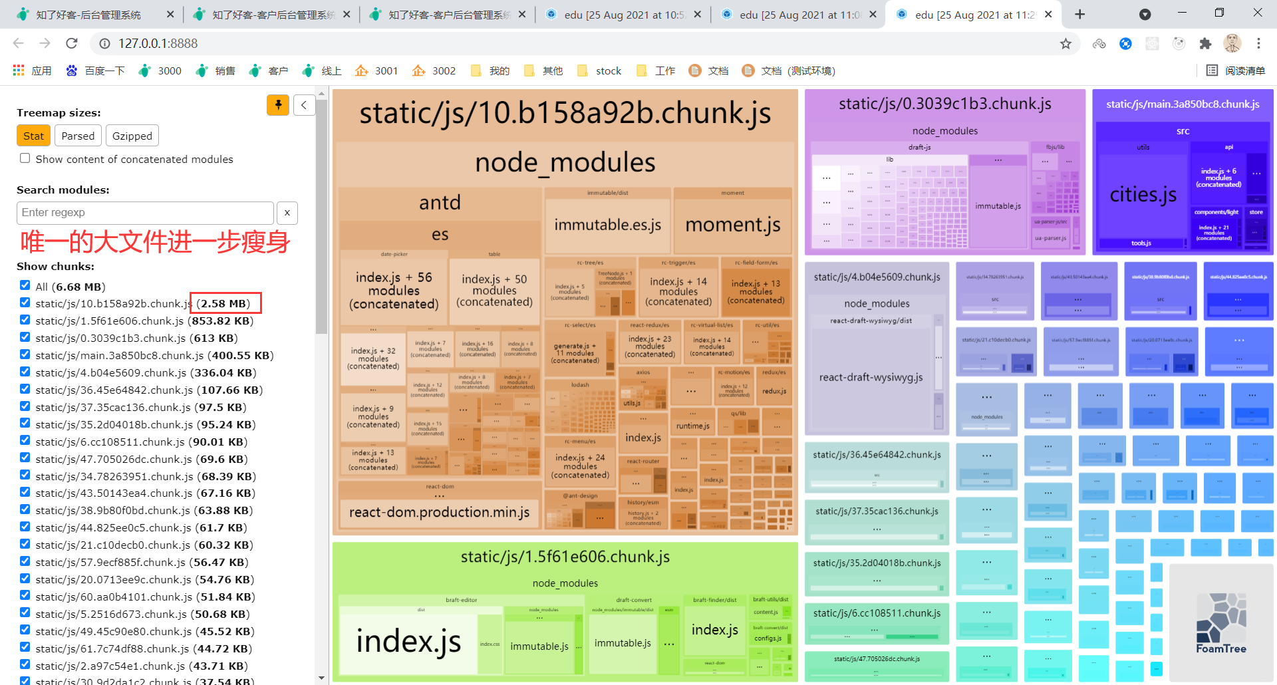Toggle the All (6.68 MB) chunks checkbox

click(x=25, y=285)
